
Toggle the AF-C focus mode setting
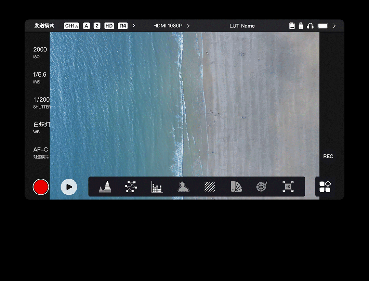tap(41, 153)
